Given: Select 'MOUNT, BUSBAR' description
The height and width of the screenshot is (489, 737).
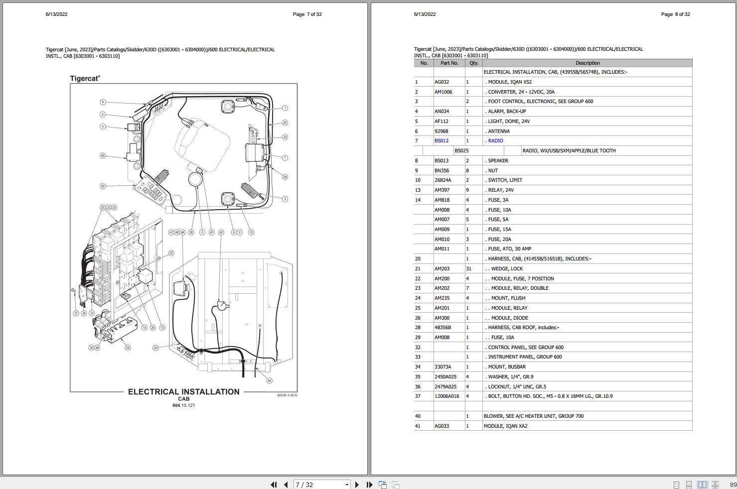Looking at the screenshot, I should (x=507, y=367).
